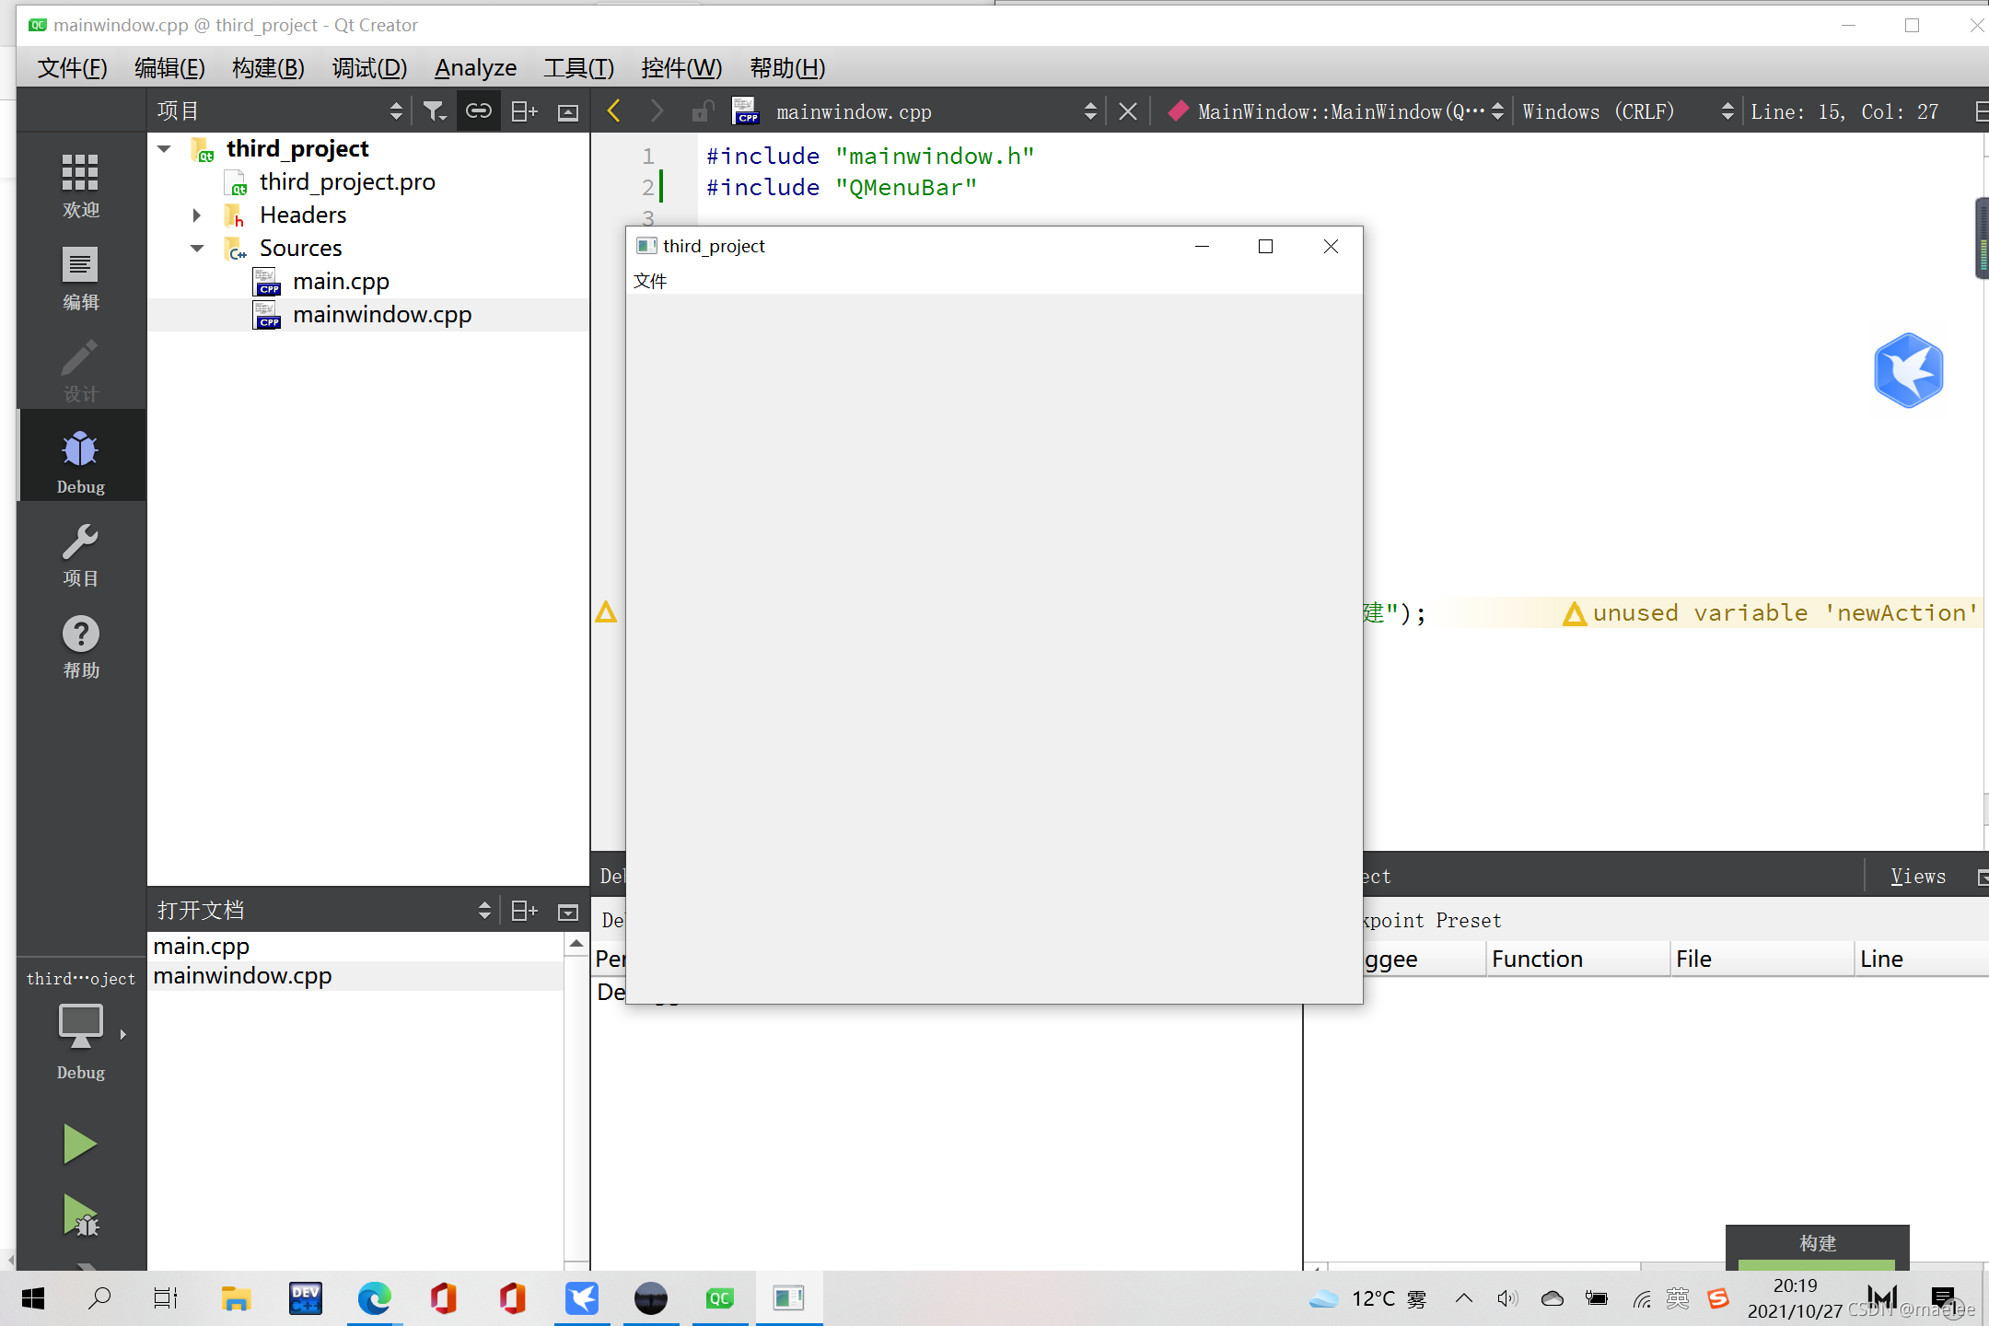Click the Views button in debug toolbar

click(1919, 875)
